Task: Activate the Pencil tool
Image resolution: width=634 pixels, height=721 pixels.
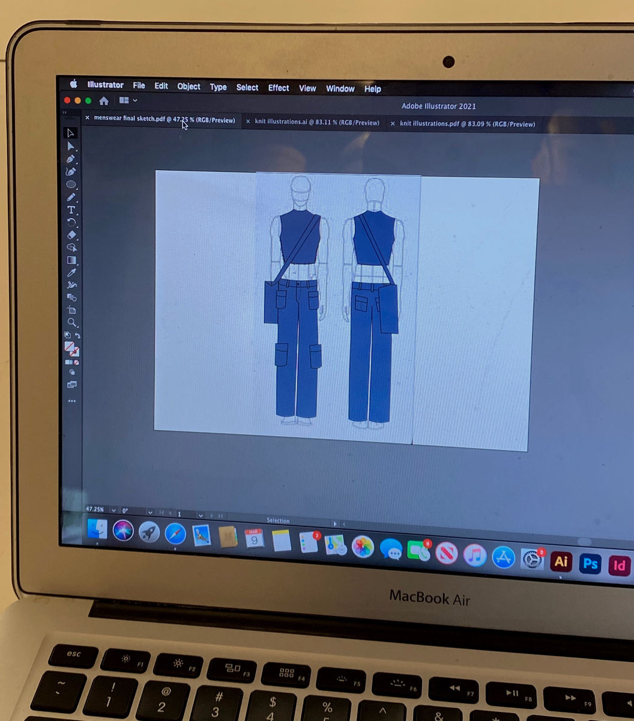Action: point(71,197)
